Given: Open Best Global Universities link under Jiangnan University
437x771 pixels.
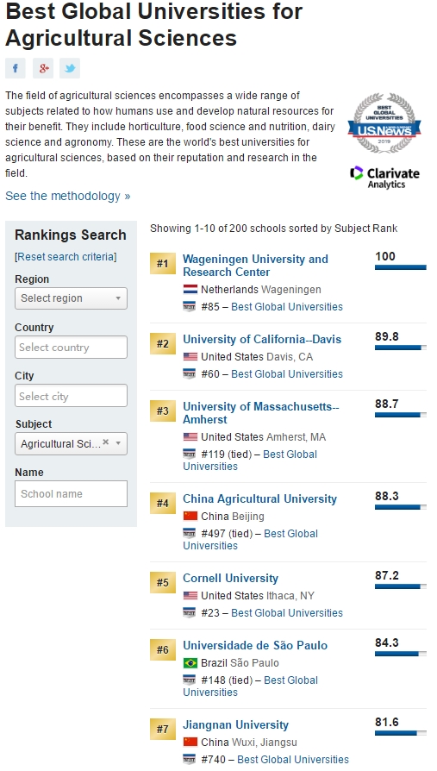Looking at the screenshot, I should coord(293,760).
